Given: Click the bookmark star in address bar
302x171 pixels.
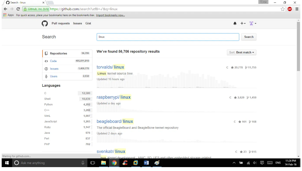Looking at the screenshot, I should pyautogui.click(x=283, y=9).
